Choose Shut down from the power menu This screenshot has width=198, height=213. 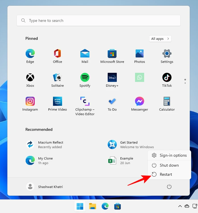169,165
